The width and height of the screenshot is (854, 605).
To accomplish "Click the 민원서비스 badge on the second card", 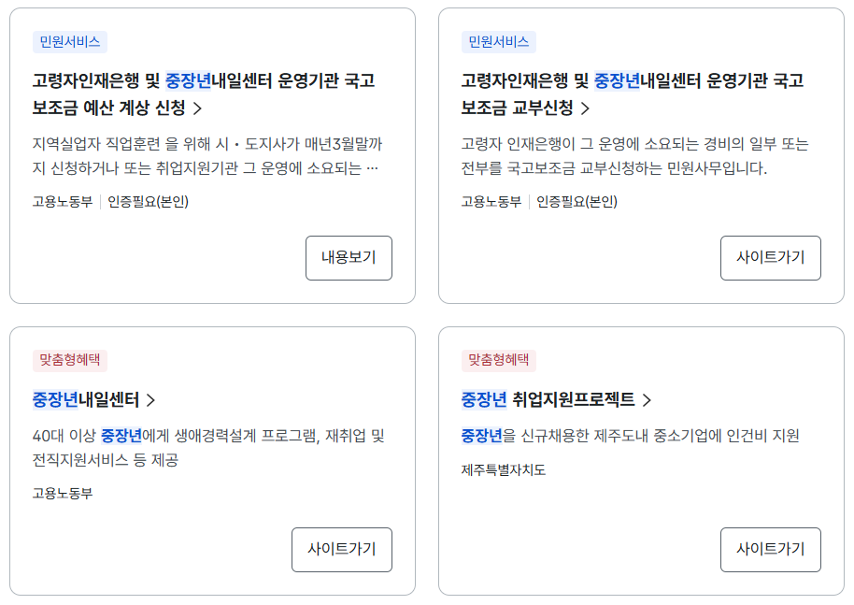I will (x=499, y=42).
